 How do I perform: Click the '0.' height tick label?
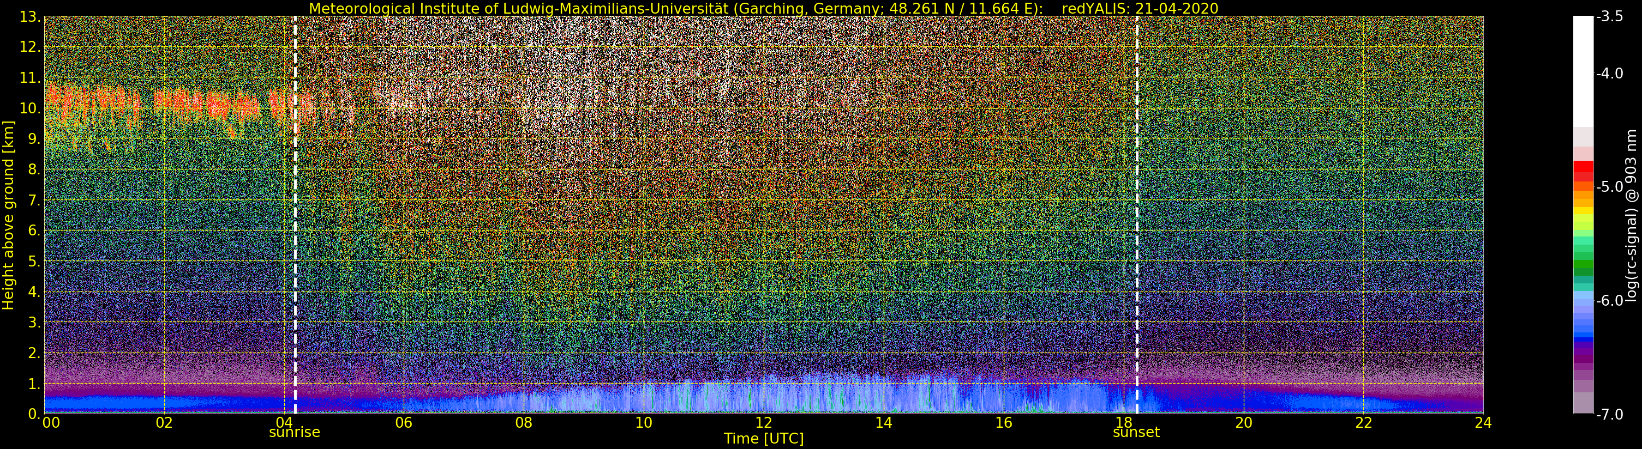click(x=34, y=414)
